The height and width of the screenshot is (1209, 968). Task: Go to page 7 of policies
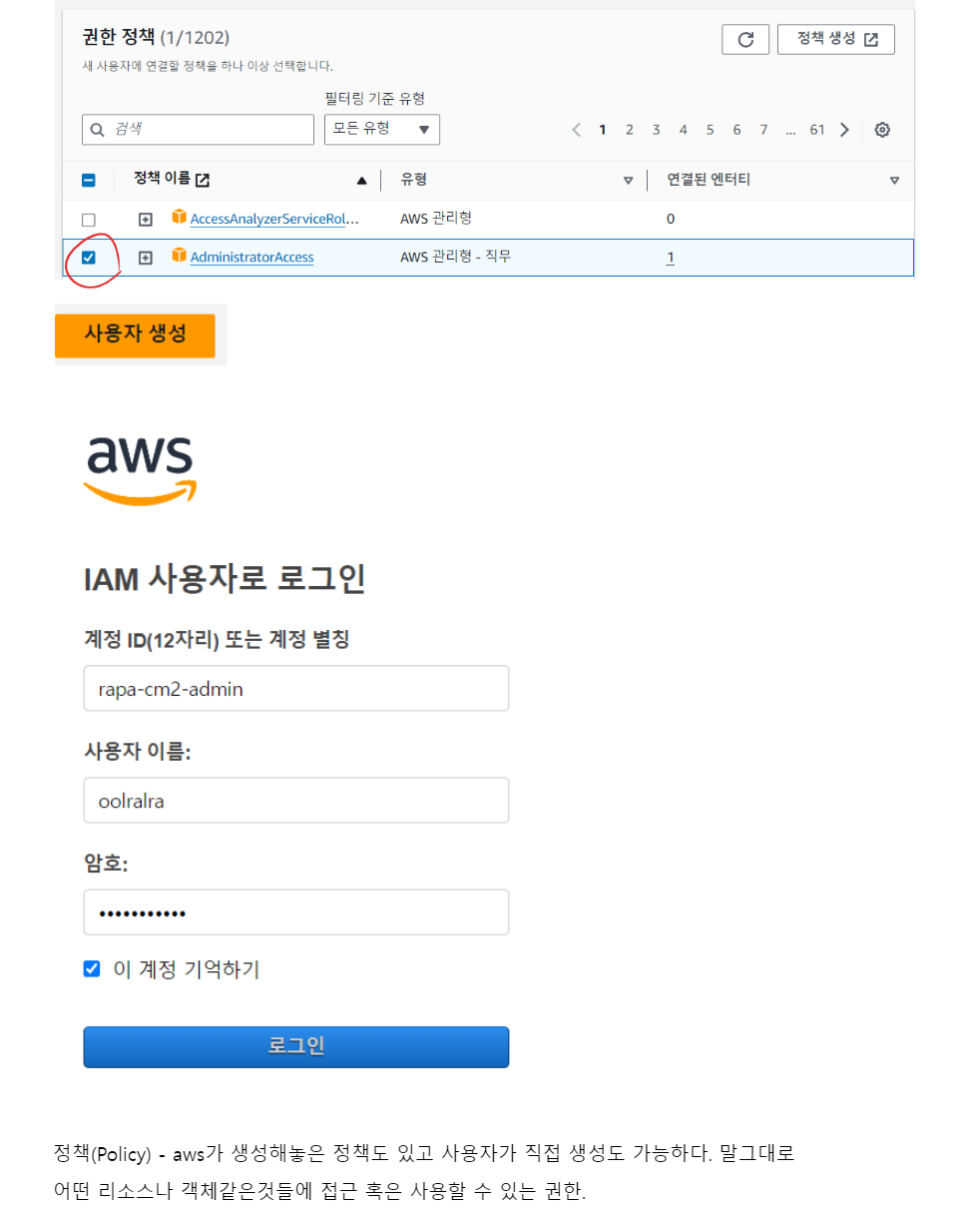[x=763, y=130]
